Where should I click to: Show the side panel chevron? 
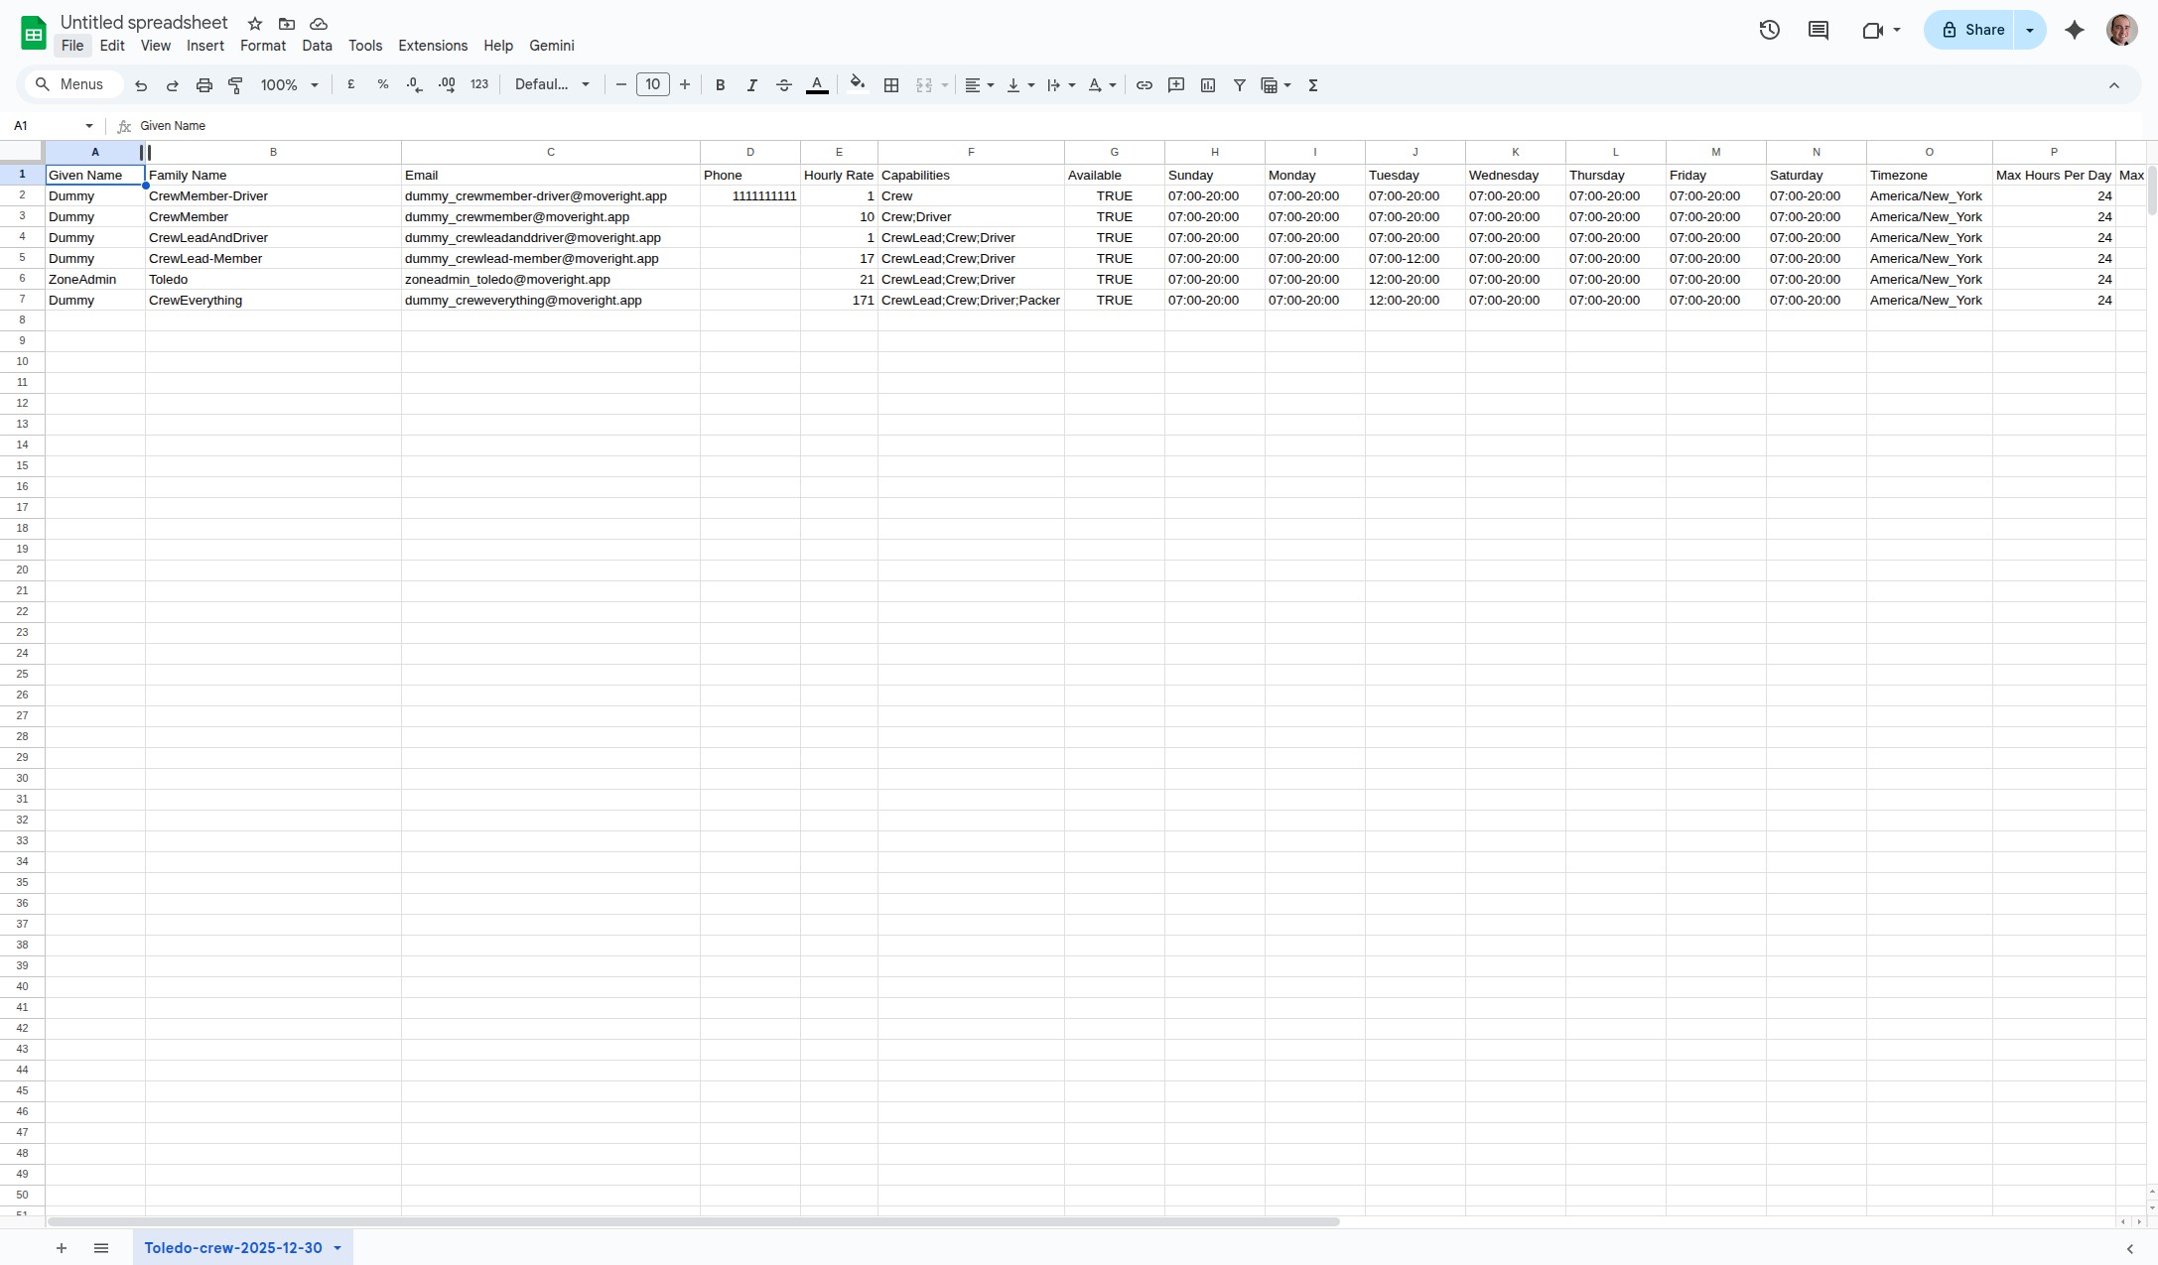[x=2130, y=1249]
